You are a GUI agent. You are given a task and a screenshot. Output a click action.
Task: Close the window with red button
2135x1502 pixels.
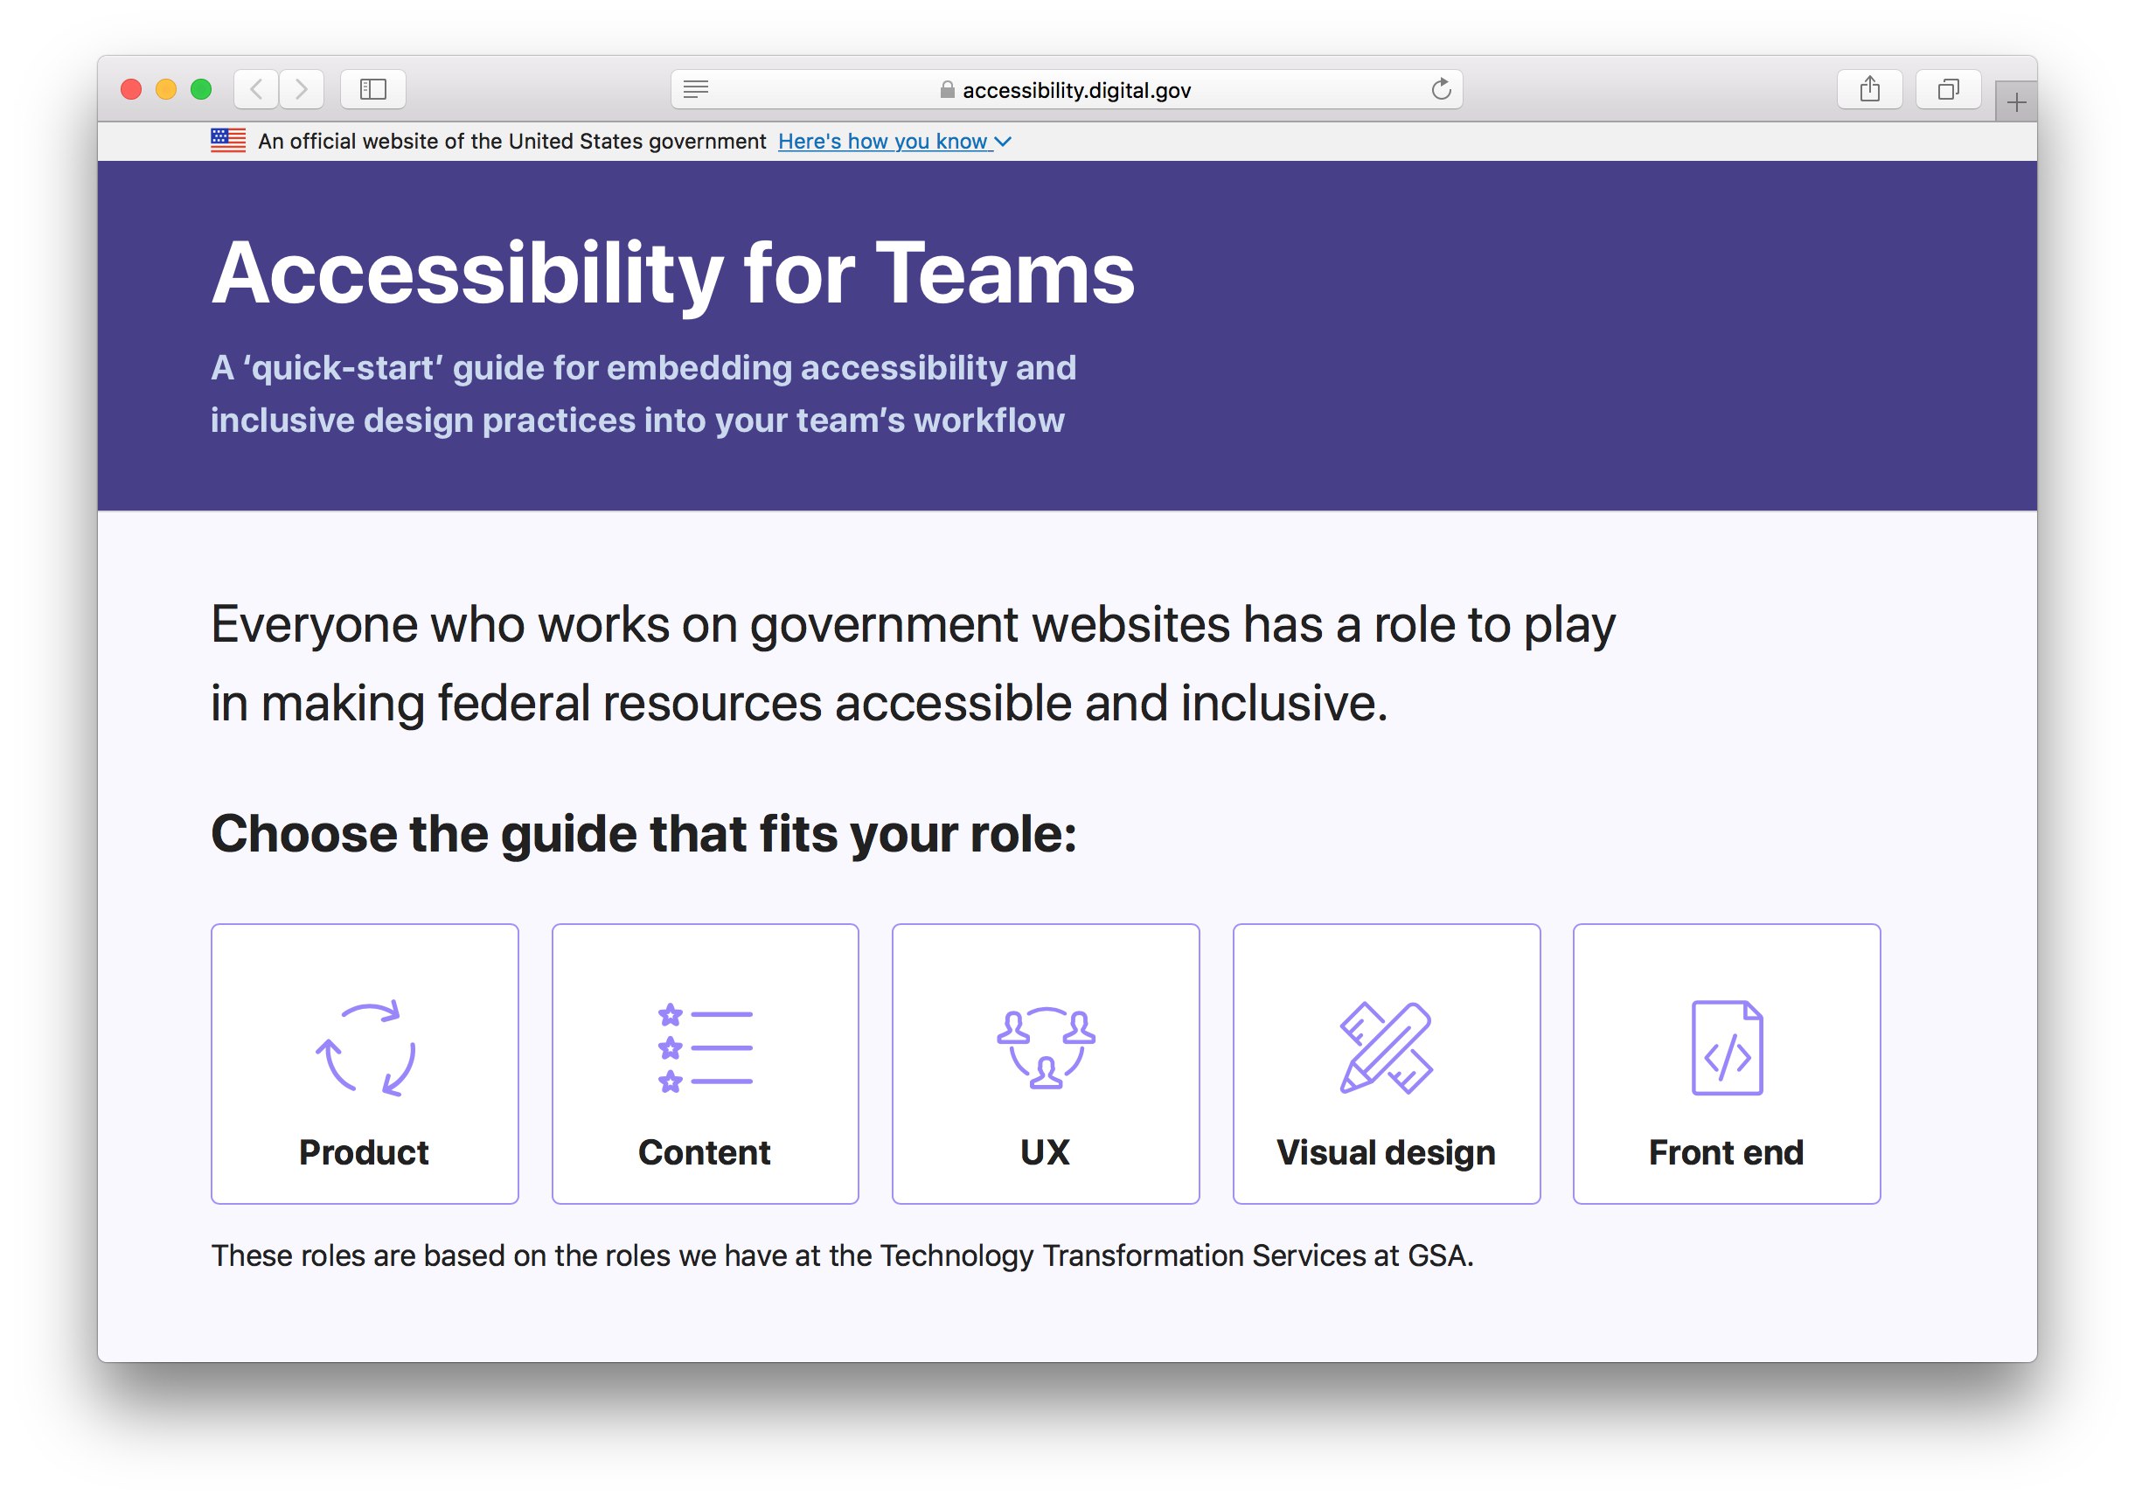coord(131,89)
